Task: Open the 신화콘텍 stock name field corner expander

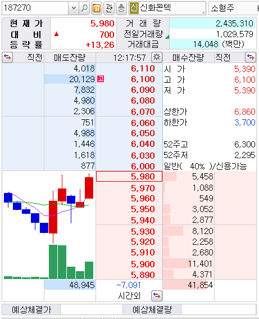Action: [x=203, y=12]
